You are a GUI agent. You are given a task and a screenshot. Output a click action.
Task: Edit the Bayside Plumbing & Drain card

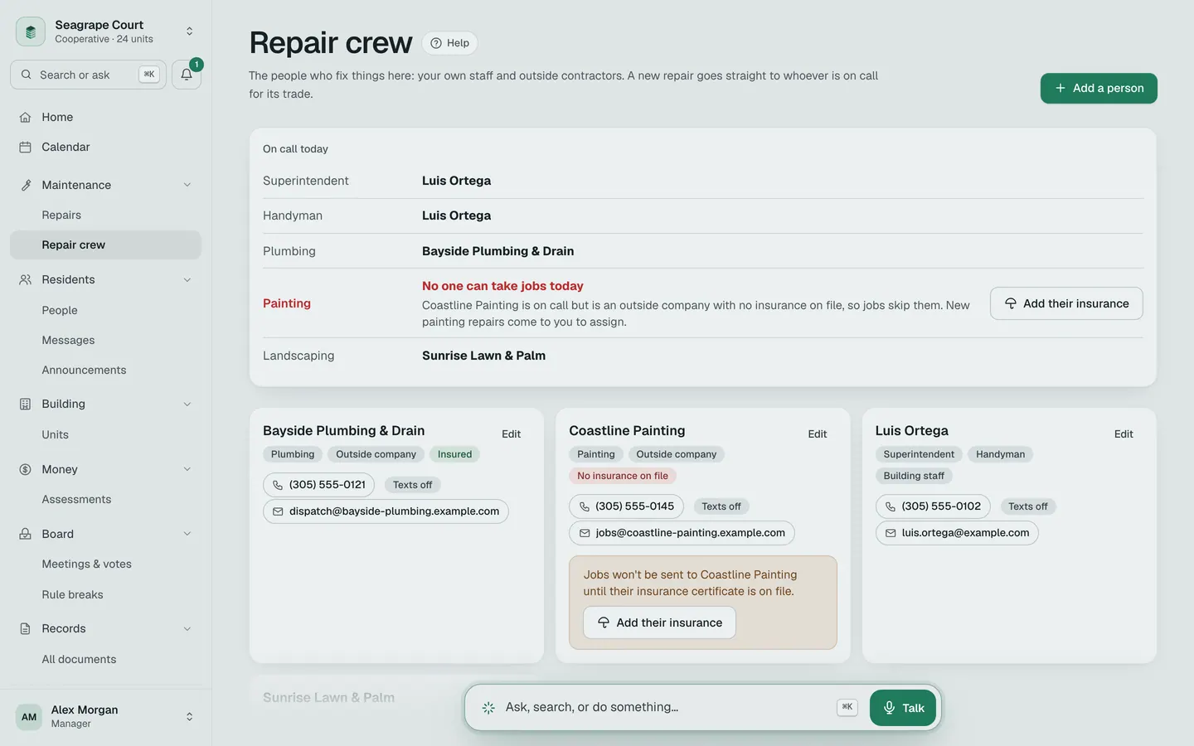pos(511,434)
